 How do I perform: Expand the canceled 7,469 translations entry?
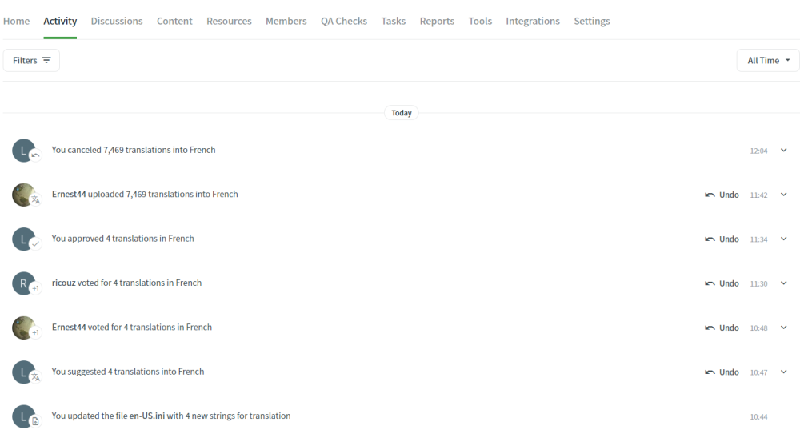783,151
